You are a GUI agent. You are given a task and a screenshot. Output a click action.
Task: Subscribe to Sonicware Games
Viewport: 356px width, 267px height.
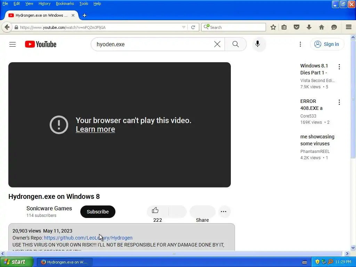(98, 212)
